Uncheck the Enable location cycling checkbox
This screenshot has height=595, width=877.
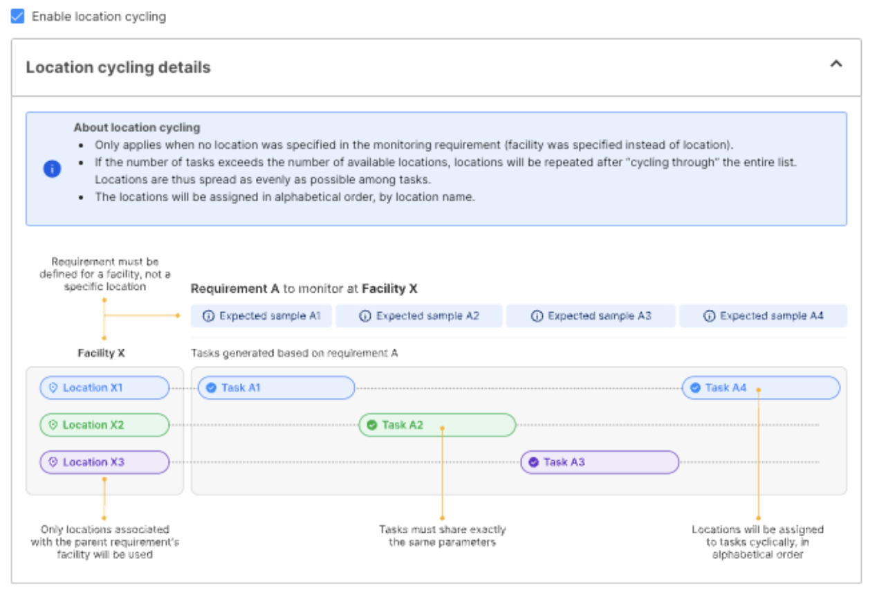pyautogui.click(x=18, y=16)
